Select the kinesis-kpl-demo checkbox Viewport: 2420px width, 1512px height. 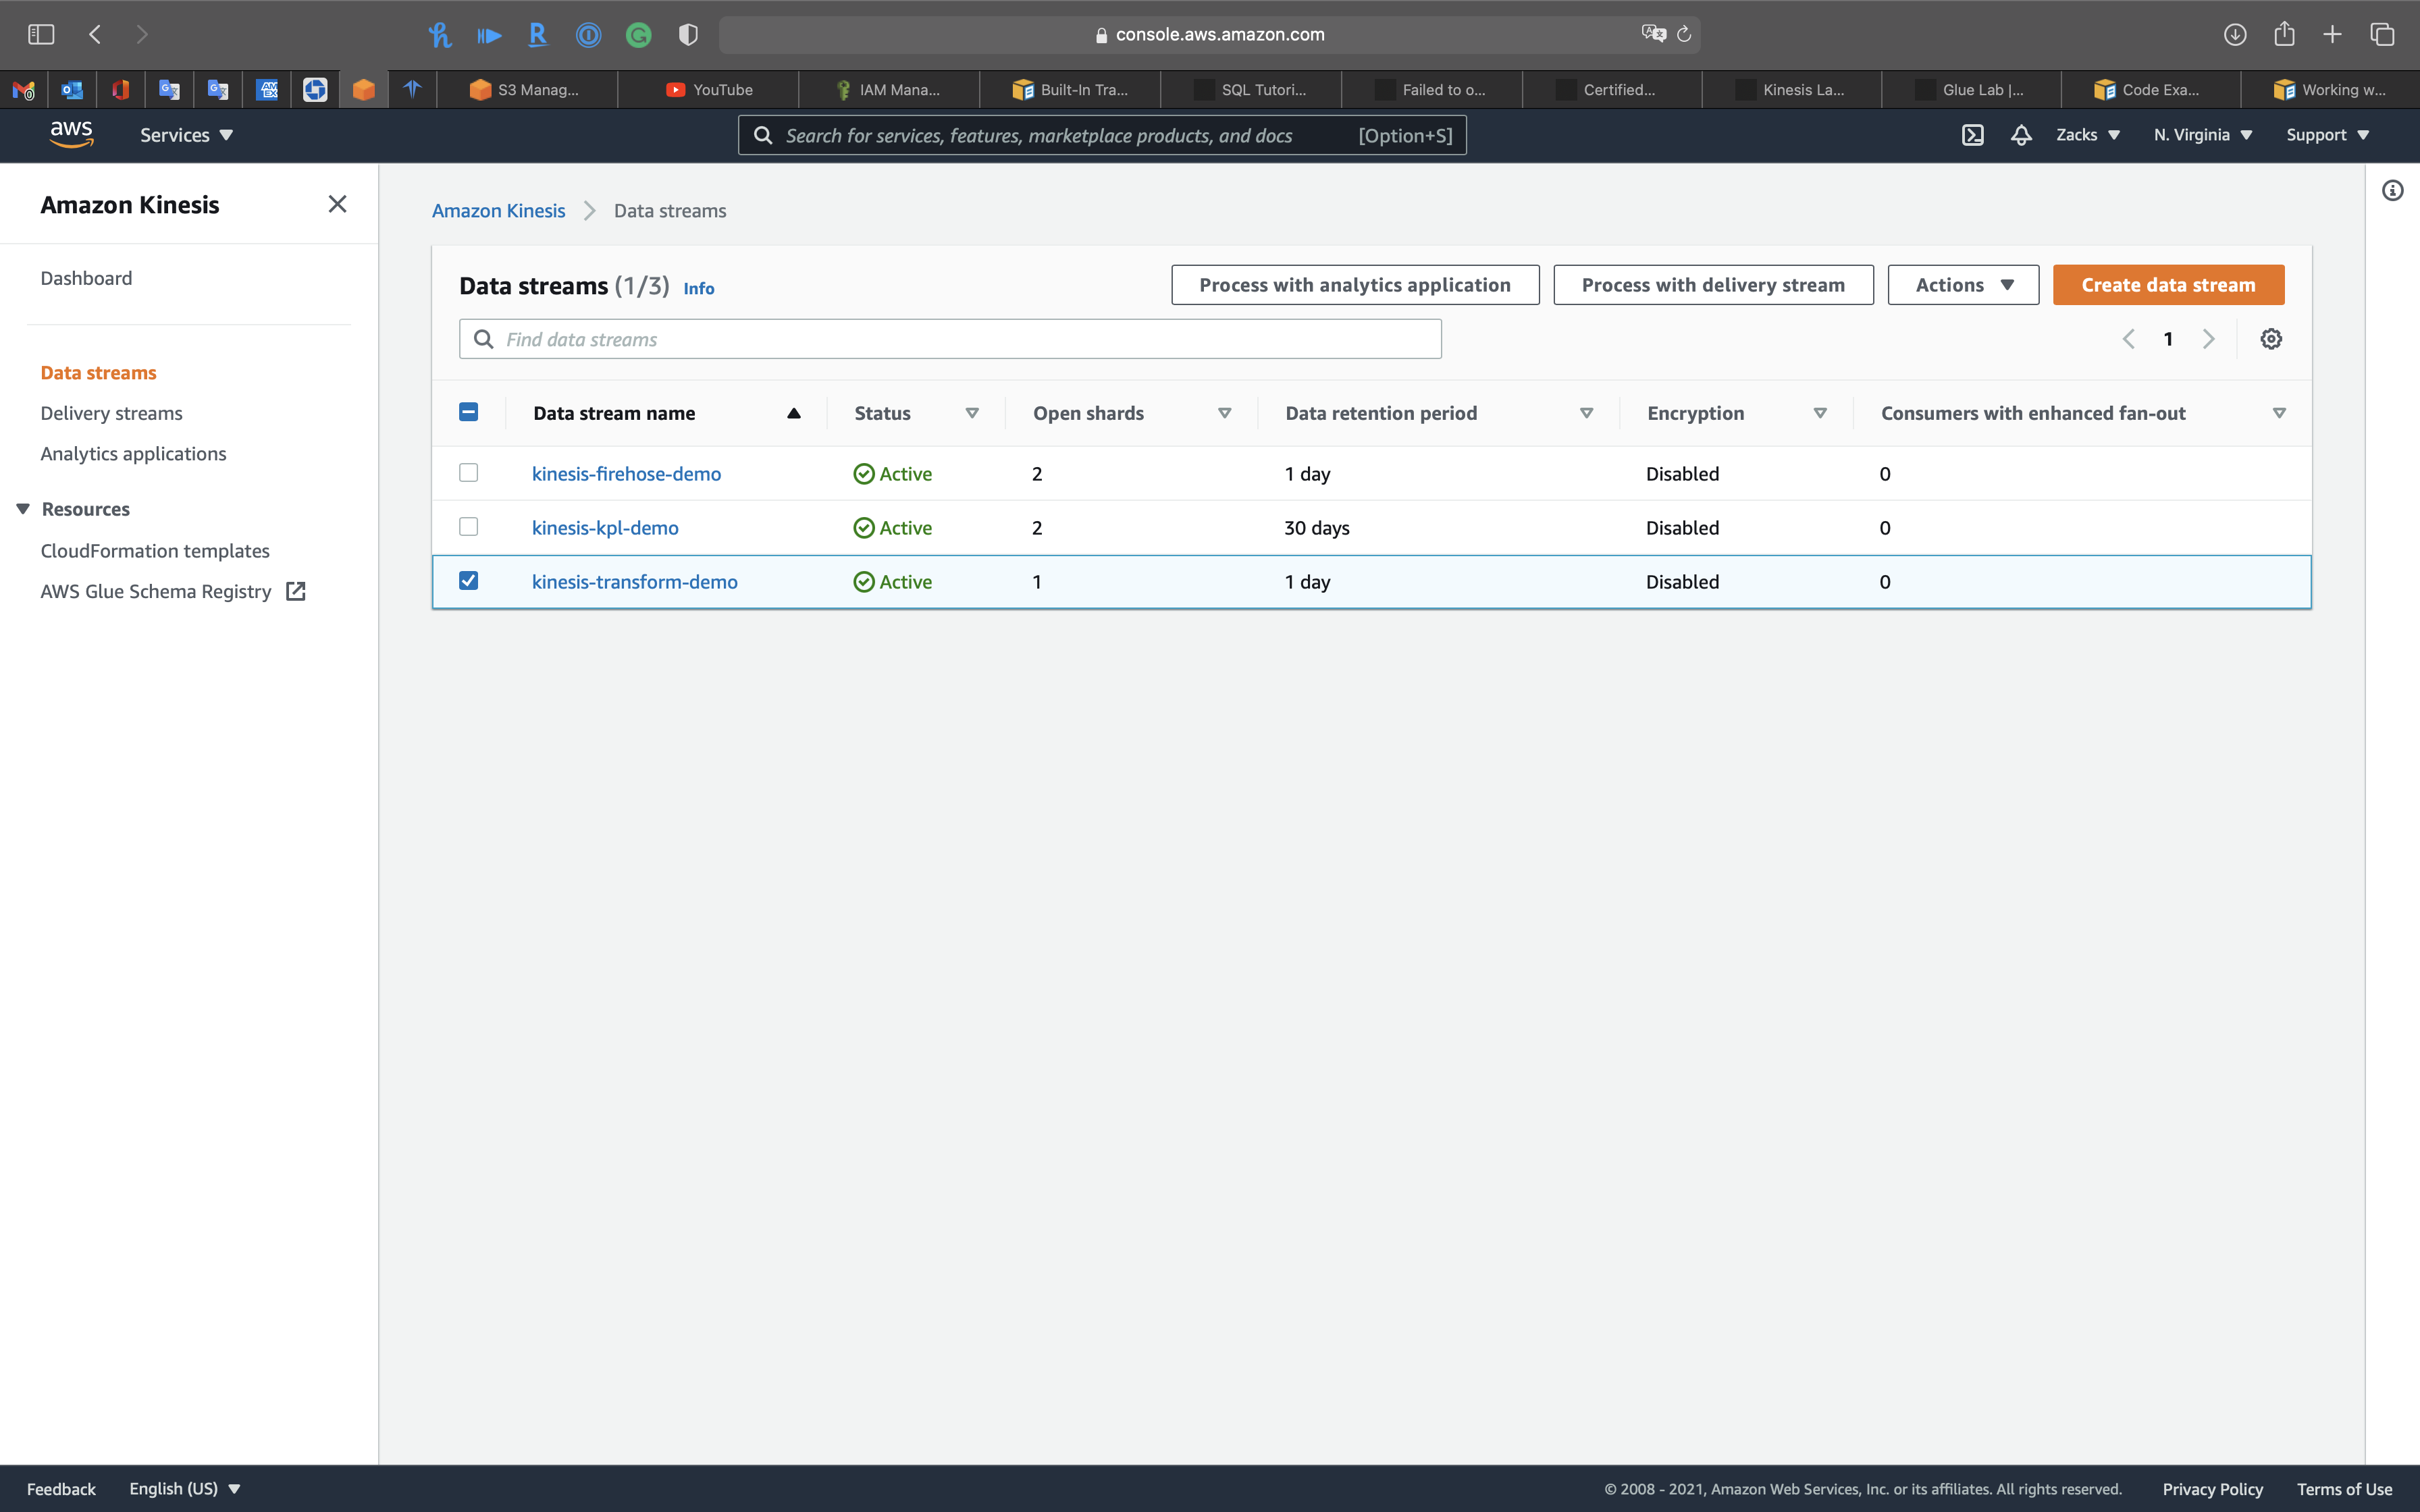tap(468, 527)
